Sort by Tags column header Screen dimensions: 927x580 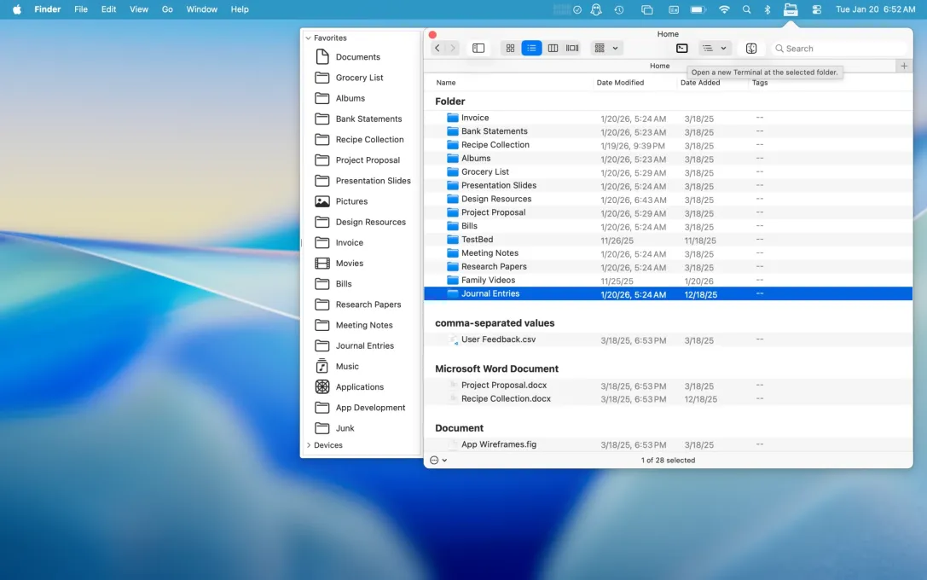point(760,83)
